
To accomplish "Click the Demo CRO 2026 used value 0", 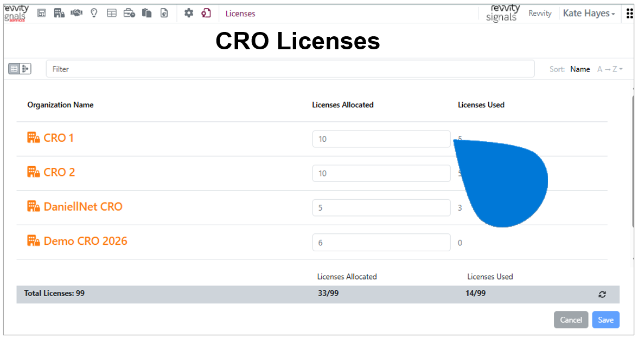I will [460, 243].
